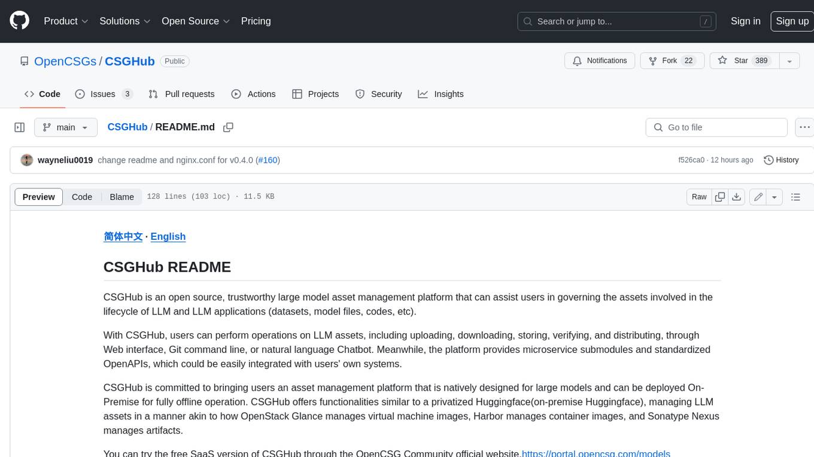The height and width of the screenshot is (457, 814).
Task: Click the CSGHub breadcrumb link
Action: click(x=127, y=127)
